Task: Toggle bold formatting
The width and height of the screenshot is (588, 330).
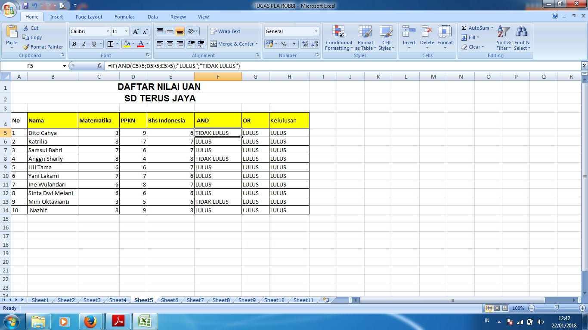Action: click(x=73, y=44)
